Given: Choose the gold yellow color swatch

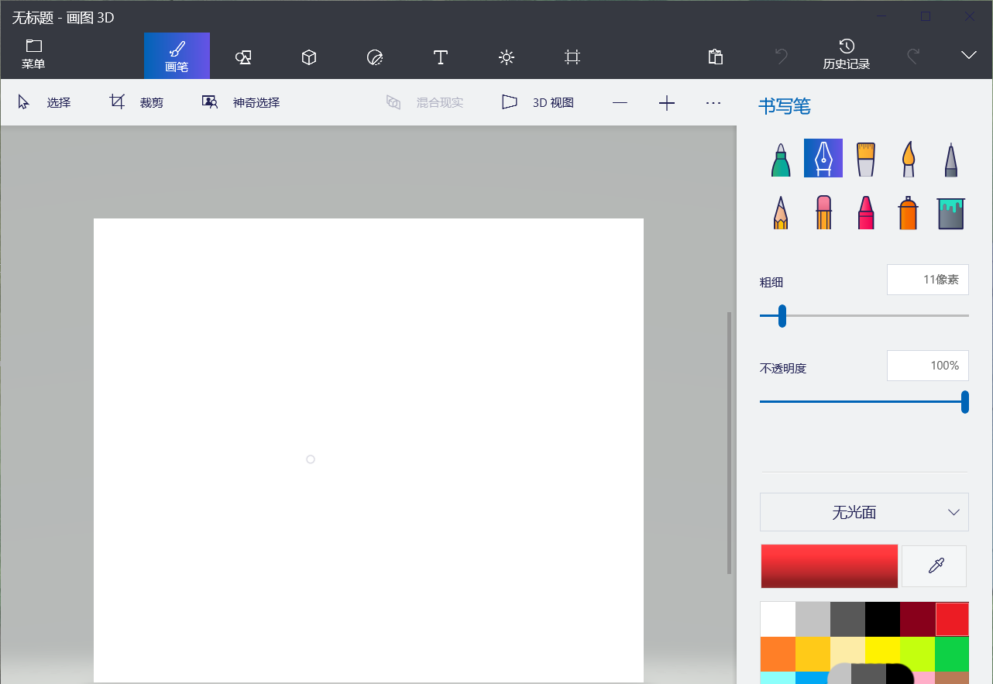Looking at the screenshot, I should [813, 654].
